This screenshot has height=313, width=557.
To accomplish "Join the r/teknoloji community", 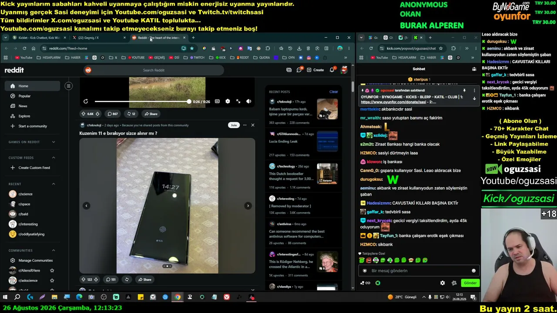I will coord(234,125).
